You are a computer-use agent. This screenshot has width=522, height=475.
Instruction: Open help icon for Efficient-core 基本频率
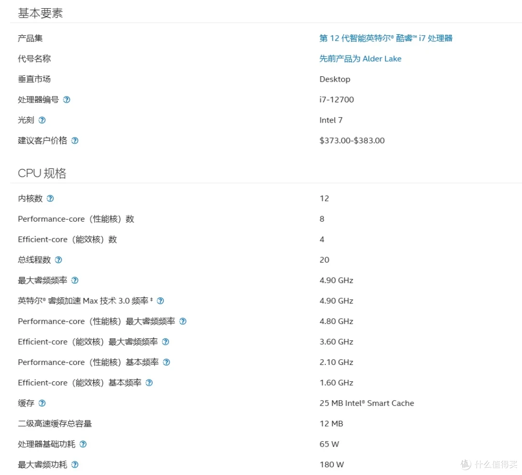(x=149, y=383)
